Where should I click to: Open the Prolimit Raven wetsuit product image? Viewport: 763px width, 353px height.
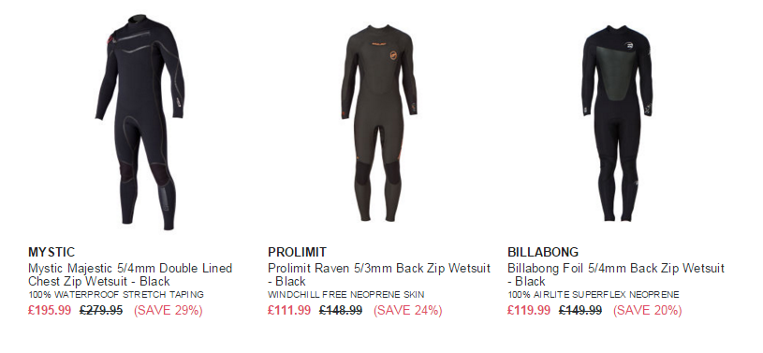tap(379, 123)
